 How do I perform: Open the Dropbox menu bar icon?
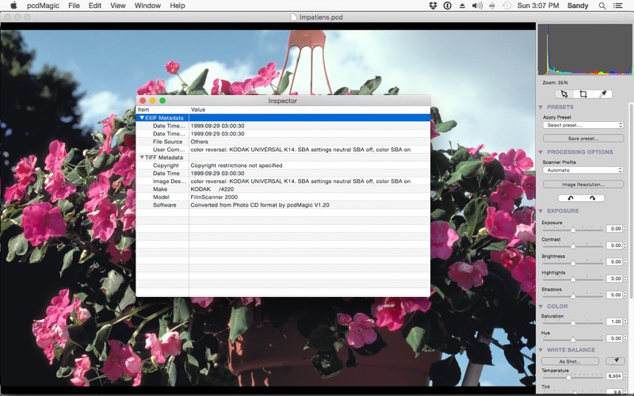(433, 6)
